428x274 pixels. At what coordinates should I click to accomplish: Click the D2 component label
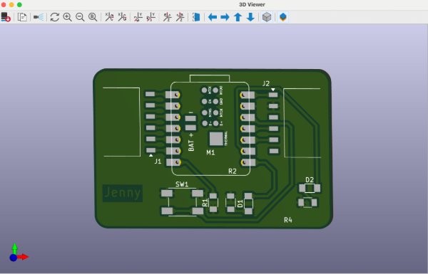tap(310, 180)
